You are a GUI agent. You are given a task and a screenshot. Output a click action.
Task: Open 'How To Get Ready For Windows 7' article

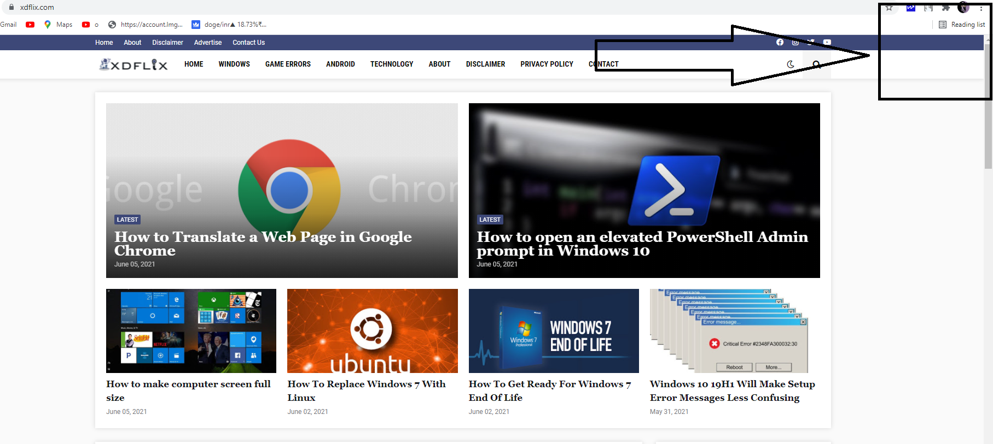pyautogui.click(x=550, y=391)
